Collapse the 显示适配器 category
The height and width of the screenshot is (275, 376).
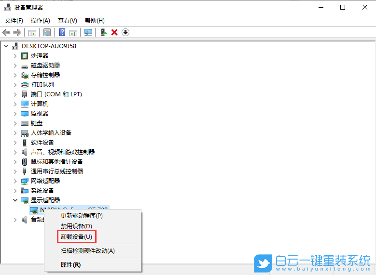[x=15, y=200]
